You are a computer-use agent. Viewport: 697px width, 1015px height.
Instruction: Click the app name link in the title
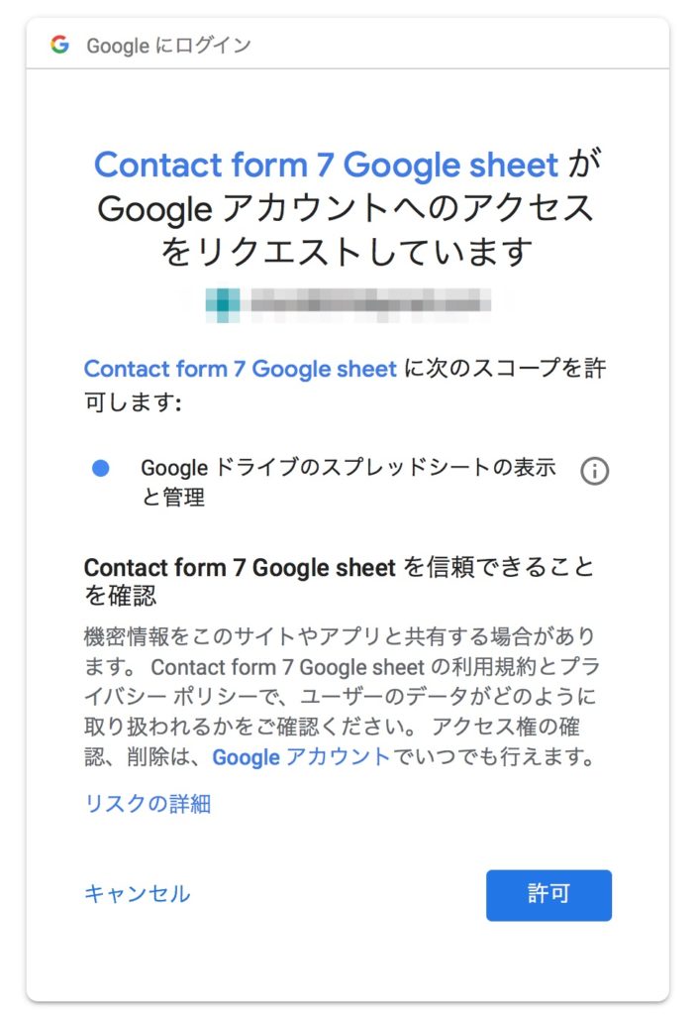327,165
